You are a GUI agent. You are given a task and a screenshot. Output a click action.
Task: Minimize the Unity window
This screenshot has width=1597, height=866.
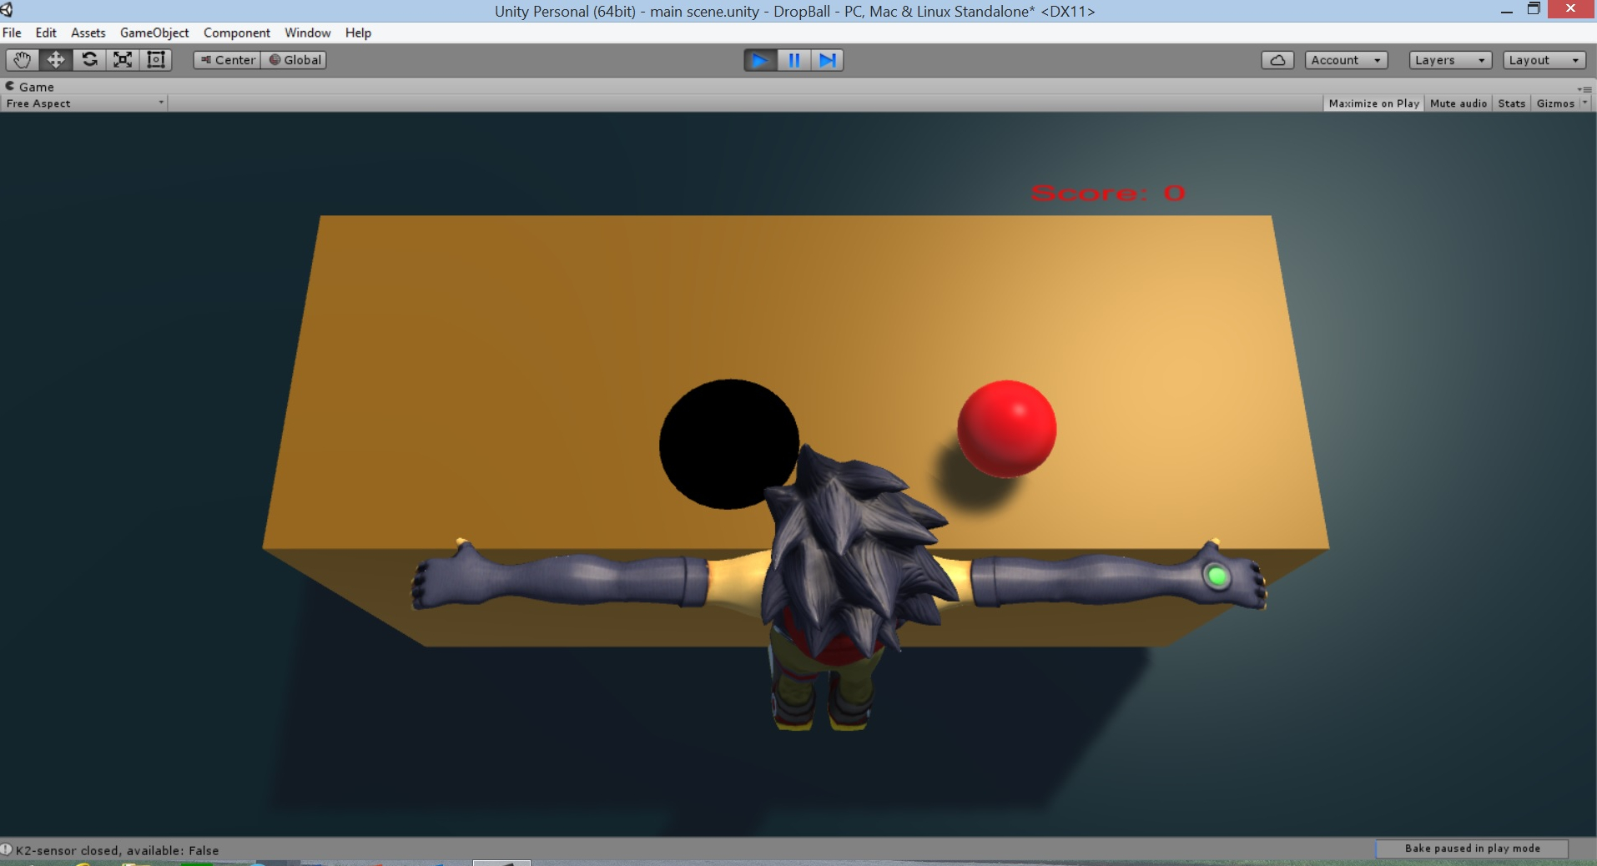coord(1506,11)
